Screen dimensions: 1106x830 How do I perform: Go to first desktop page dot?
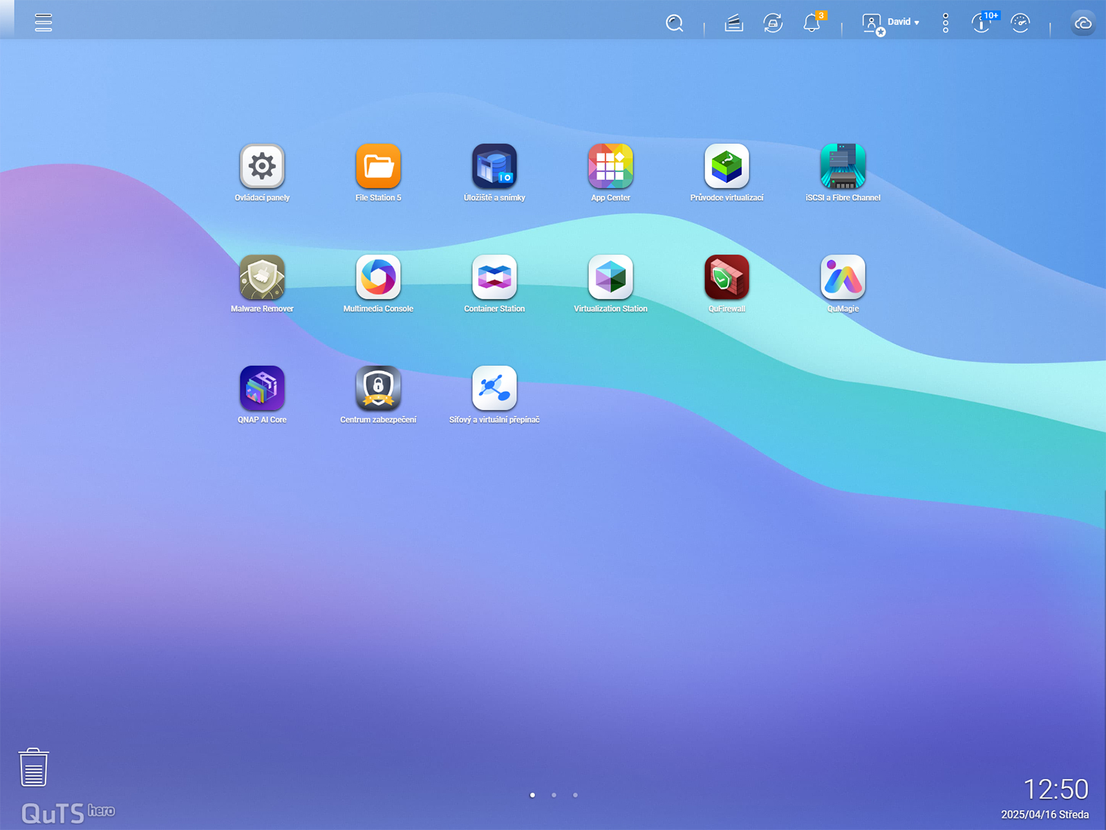[x=532, y=795]
